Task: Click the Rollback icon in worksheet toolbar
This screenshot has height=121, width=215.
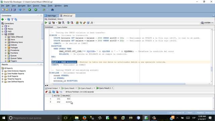Action: [72, 23]
